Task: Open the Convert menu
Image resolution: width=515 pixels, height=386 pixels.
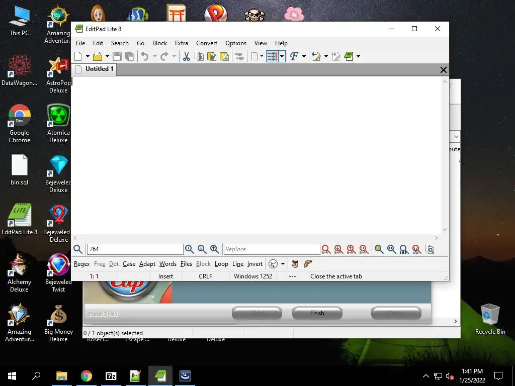Action: coord(207,43)
